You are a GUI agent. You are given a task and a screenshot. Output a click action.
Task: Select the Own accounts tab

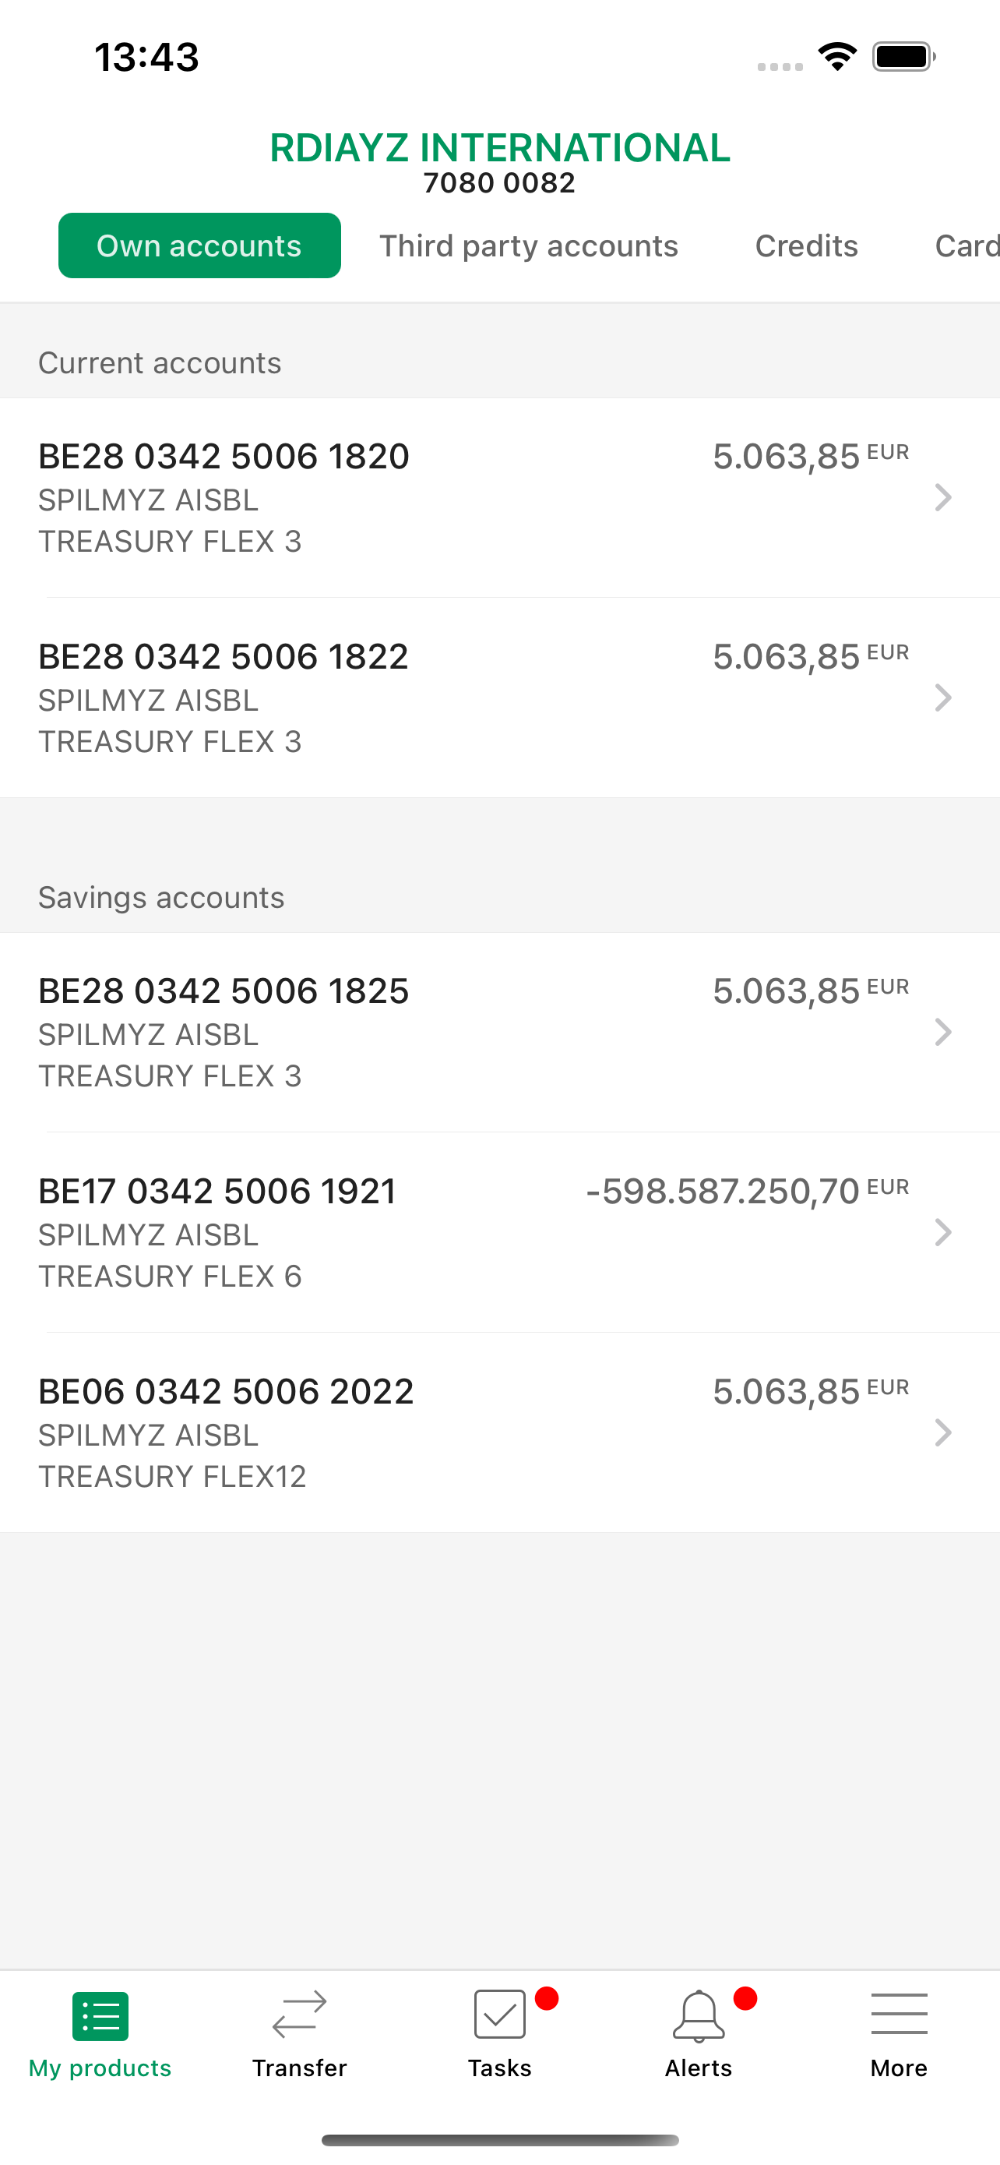pyautogui.click(x=199, y=245)
